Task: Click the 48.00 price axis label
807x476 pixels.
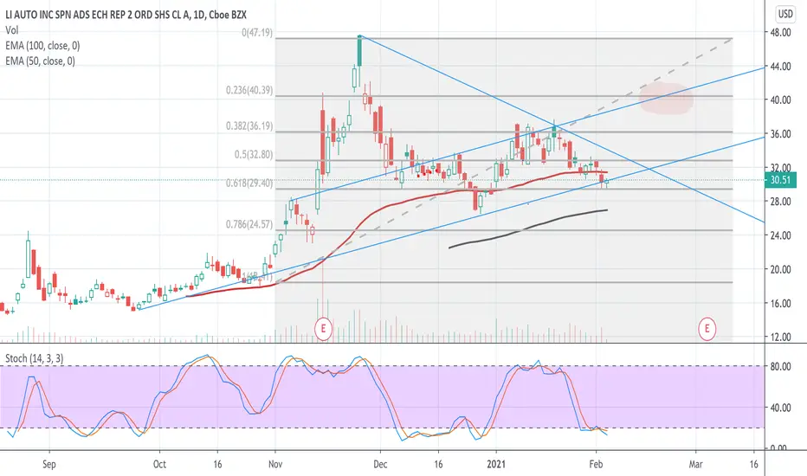Action: click(780, 32)
